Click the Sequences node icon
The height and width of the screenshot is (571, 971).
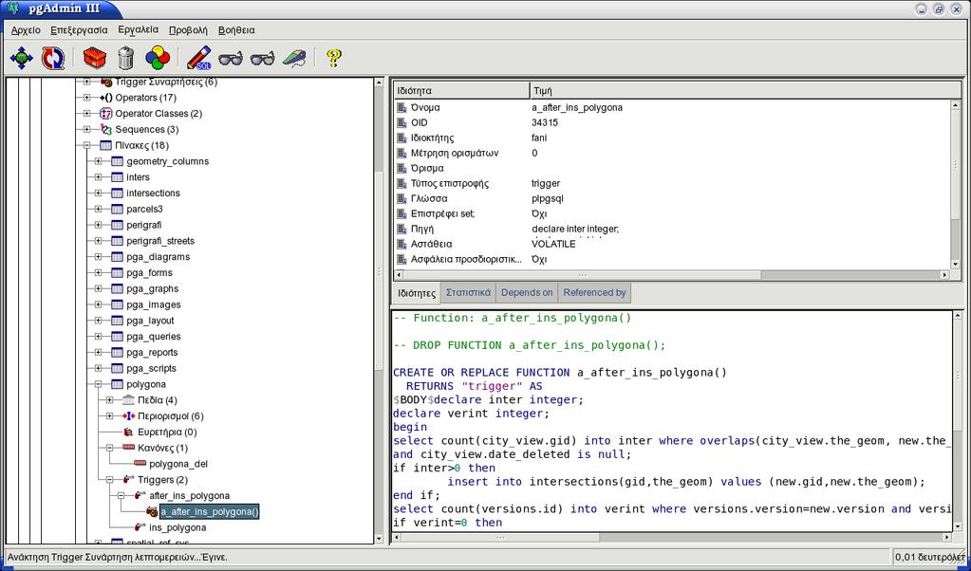106,129
